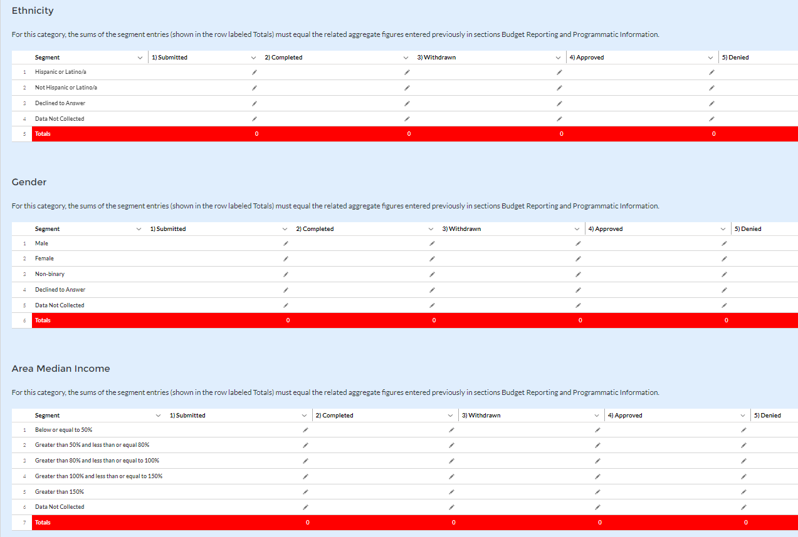Screen dimensions: 798x537
Task: Edit Completed for Ethnicity Declined to Answer row
Action: (x=407, y=103)
